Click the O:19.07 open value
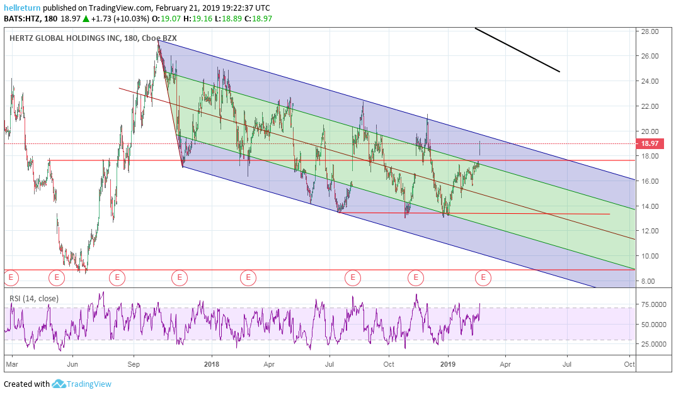 [167, 18]
